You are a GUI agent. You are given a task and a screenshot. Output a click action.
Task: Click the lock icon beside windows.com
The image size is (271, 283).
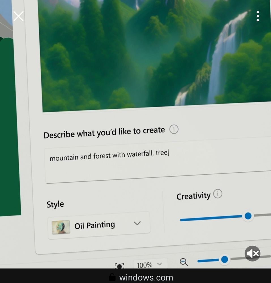(x=112, y=277)
